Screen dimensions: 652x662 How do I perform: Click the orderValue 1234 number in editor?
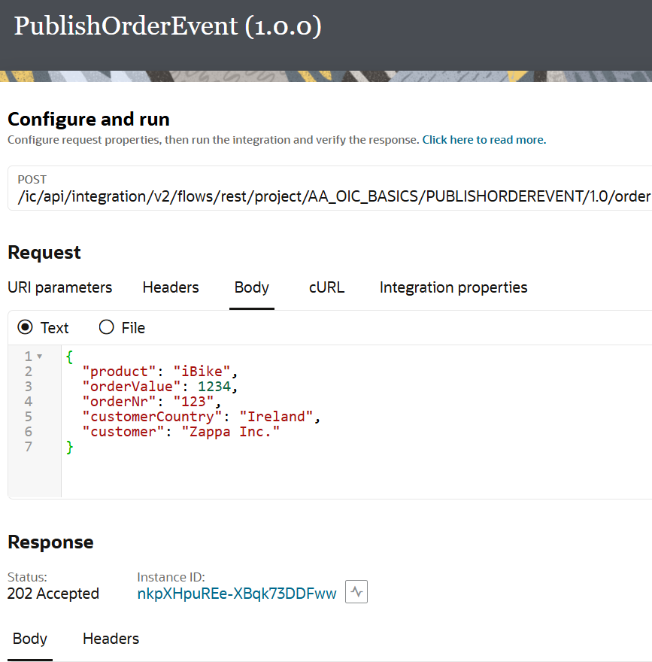[214, 387]
